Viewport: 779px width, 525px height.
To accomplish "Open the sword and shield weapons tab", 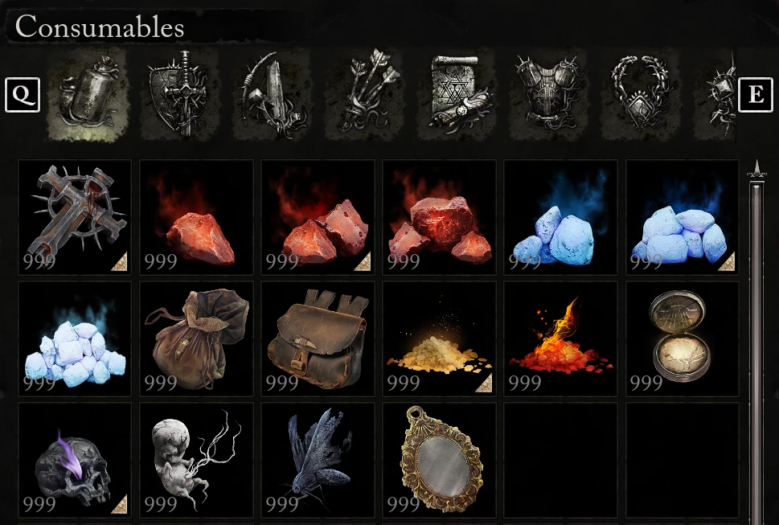I will pyautogui.click(x=180, y=94).
